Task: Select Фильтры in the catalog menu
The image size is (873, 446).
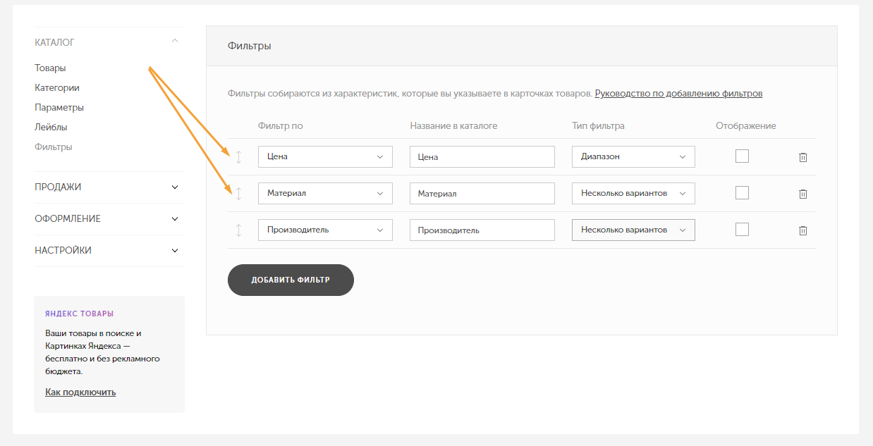Action: coord(54,147)
